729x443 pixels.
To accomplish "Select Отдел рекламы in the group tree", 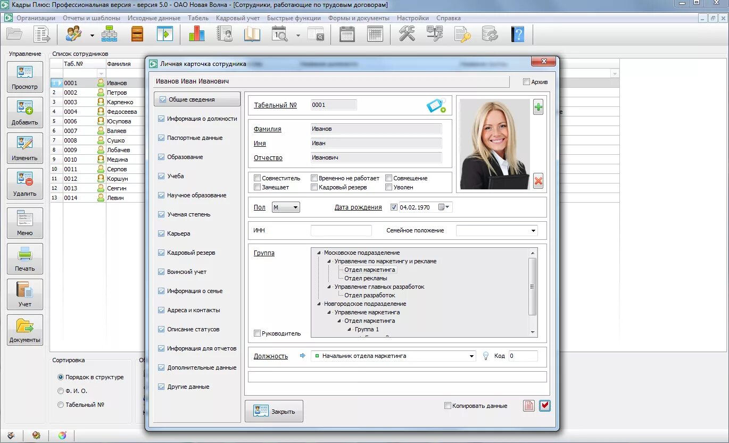I will 366,279.
